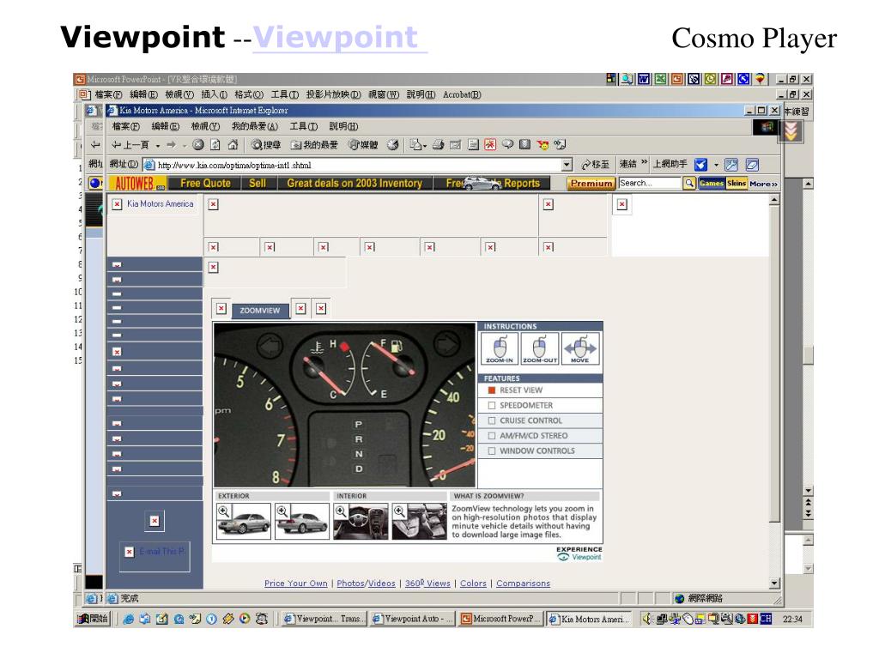Click inside the toolbar Search field
Viewport: 879px width, 659px height.
[x=650, y=184]
